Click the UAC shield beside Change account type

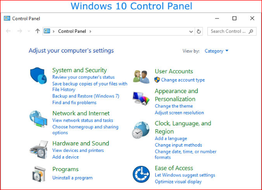click(x=157, y=80)
